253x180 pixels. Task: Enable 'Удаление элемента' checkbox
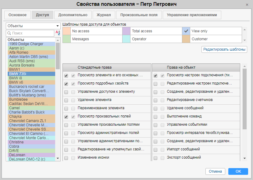pyautogui.click(x=66, y=100)
